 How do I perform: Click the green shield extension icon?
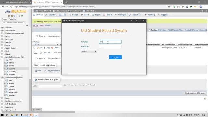coord(174,7)
